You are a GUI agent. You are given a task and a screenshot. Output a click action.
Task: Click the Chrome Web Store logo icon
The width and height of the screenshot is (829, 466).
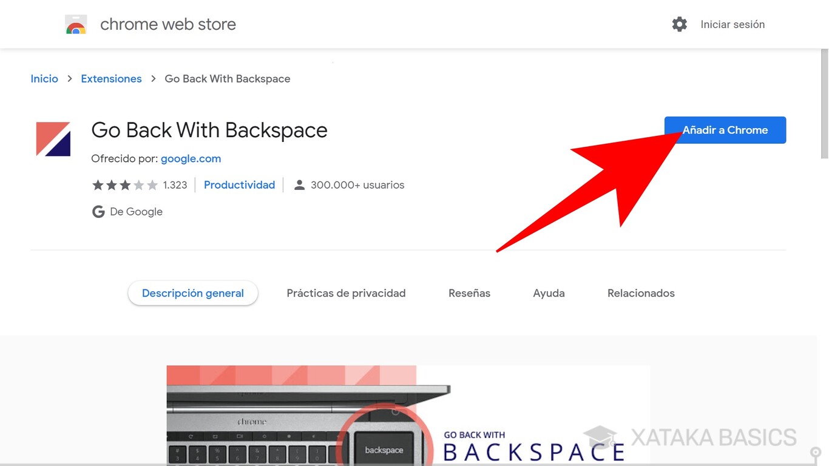(x=76, y=24)
